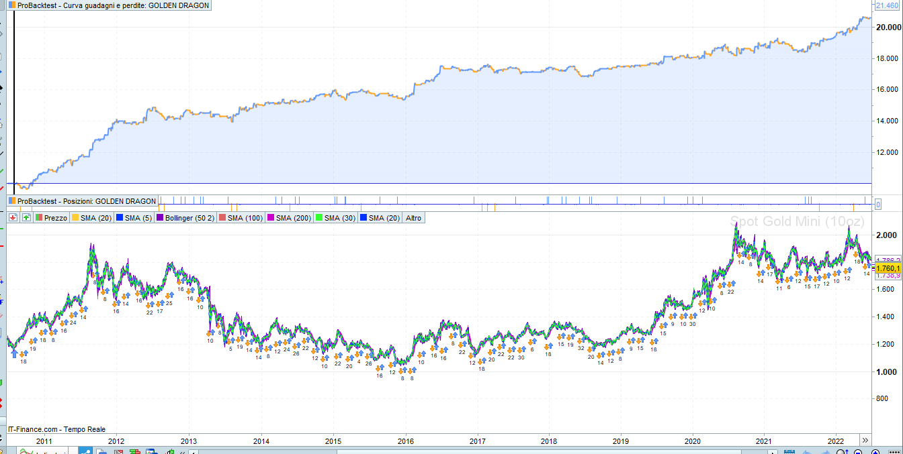Click the green up-arrow icon in indicator bar
Image resolution: width=903 pixels, height=454 pixels.
tap(26, 218)
